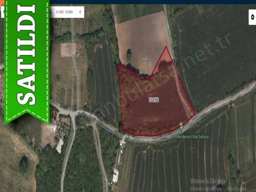Click the back arrow at the left edge
The height and width of the screenshot is (192, 256).
3,12
